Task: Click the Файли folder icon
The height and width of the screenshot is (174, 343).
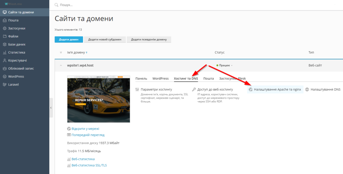Action: click(4, 36)
